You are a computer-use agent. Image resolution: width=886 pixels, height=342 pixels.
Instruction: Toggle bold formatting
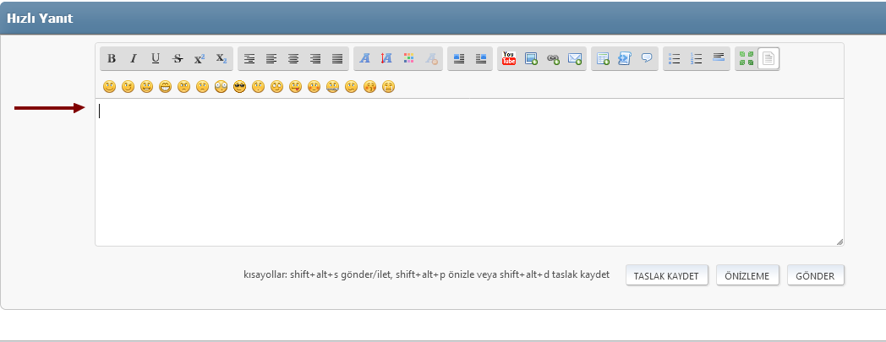coord(112,58)
